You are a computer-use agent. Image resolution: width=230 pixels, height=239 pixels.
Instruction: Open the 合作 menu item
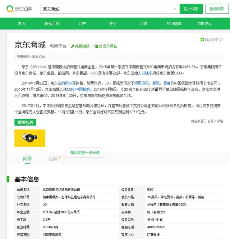143,23
